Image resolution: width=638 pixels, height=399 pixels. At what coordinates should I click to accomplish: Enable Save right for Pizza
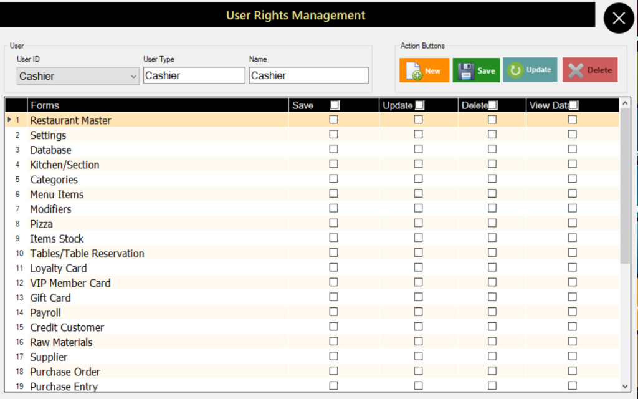point(334,223)
